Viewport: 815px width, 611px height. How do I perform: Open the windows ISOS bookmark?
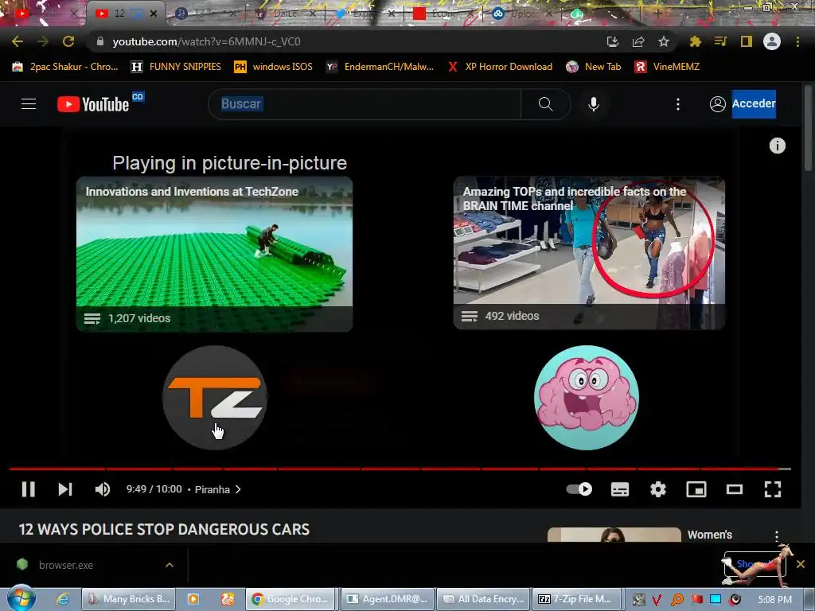point(274,67)
